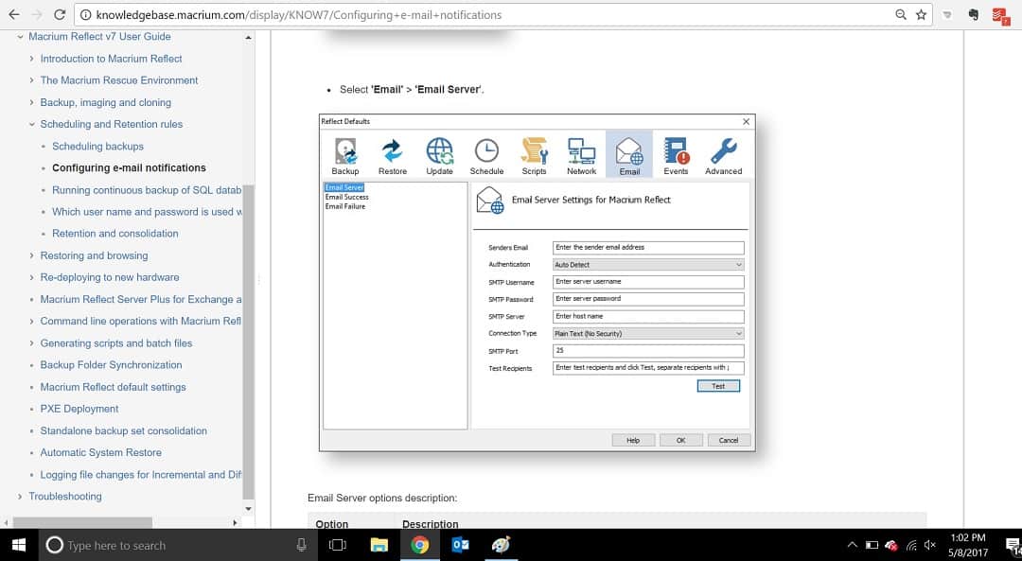Click the zoom magnifier in address bar
The width and height of the screenshot is (1022, 561).
point(901,14)
